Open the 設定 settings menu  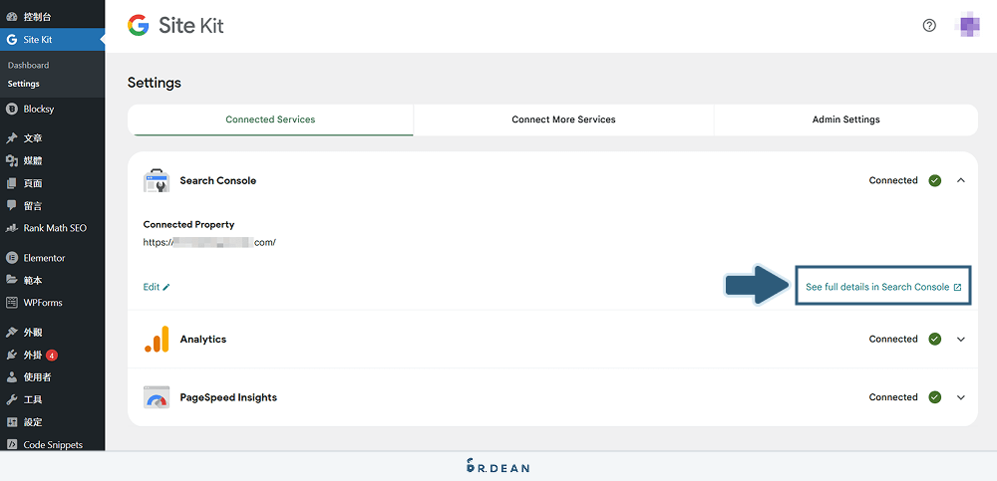(52, 422)
